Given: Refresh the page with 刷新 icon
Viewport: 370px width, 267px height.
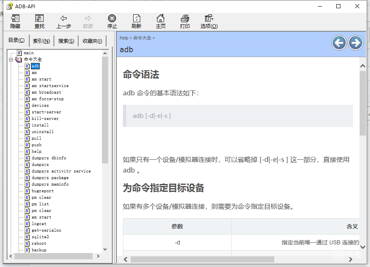Looking at the screenshot, I should pos(136,21).
